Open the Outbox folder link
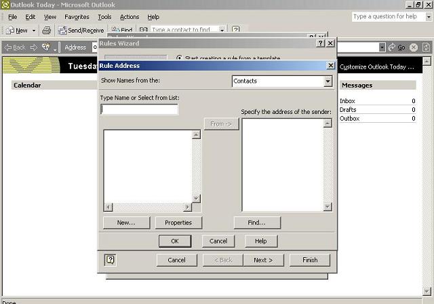This screenshot has height=304, width=434. point(349,119)
